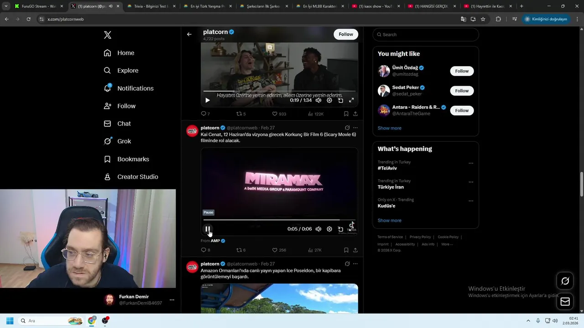Screen dimensions: 584x328
Task: Open the Ice Poseidon capybara image
Action: click(279, 298)
